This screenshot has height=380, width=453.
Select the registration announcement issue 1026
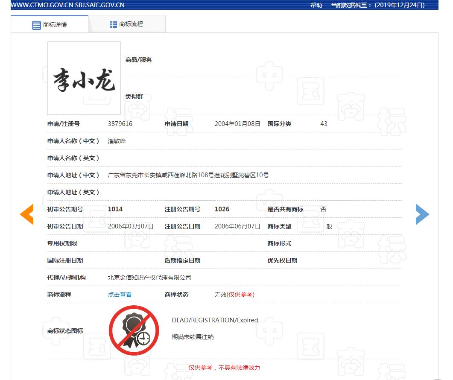(222, 209)
